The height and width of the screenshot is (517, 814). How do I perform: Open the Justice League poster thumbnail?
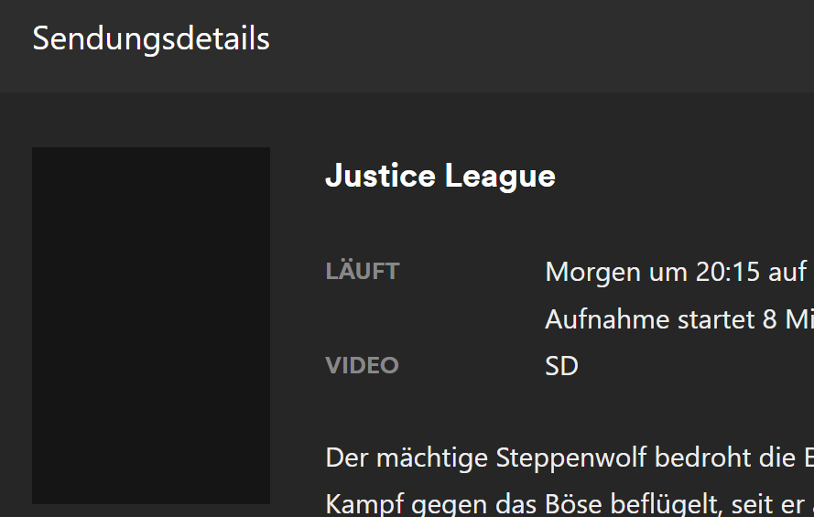151,326
